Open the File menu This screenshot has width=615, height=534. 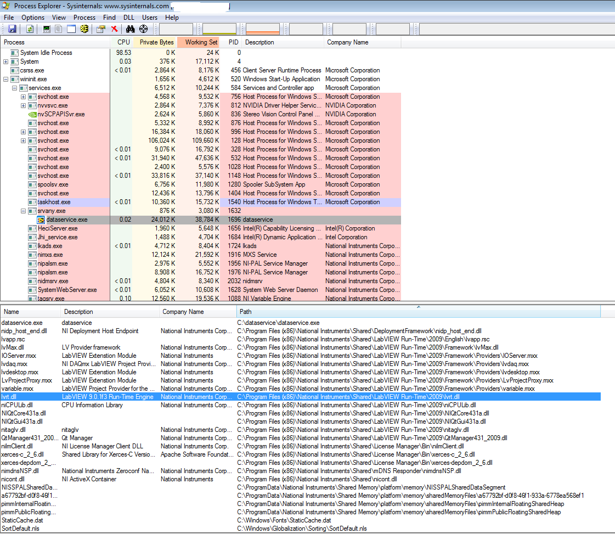coord(9,18)
